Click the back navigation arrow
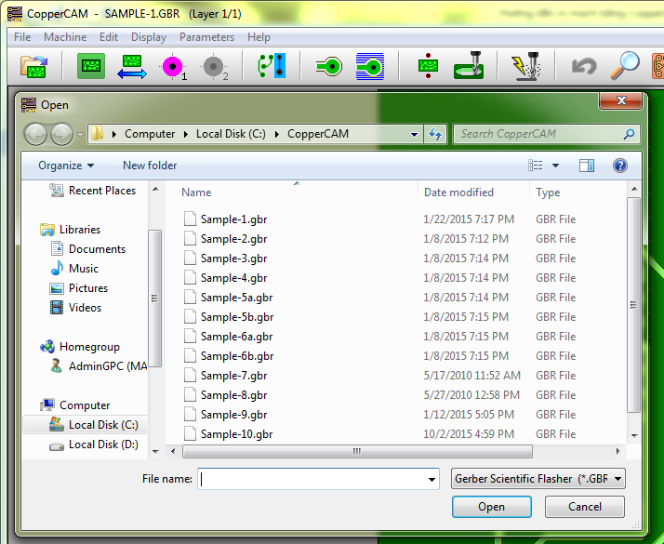The width and height of the screenshot is (664, 544). point(35,135)
